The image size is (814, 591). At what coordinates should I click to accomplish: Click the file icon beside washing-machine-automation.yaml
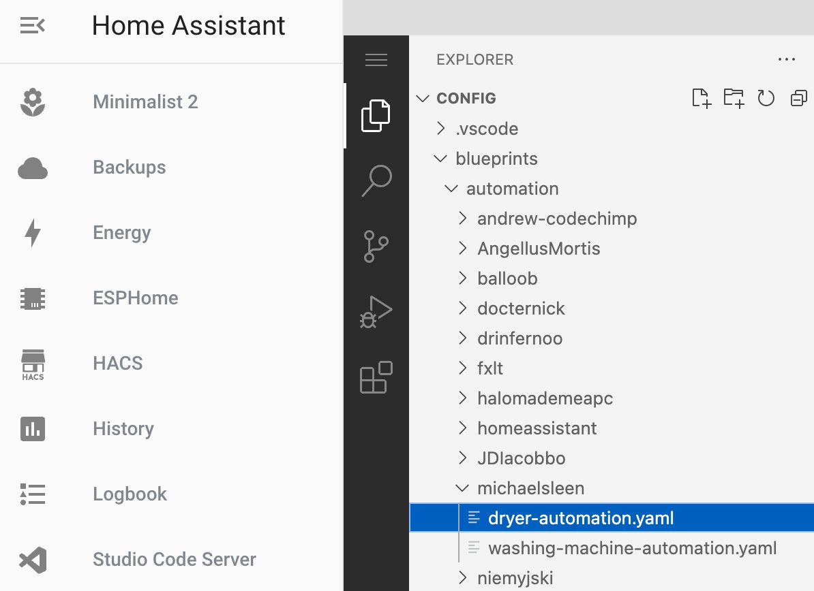pyautogui.click(x=473, y=547)
